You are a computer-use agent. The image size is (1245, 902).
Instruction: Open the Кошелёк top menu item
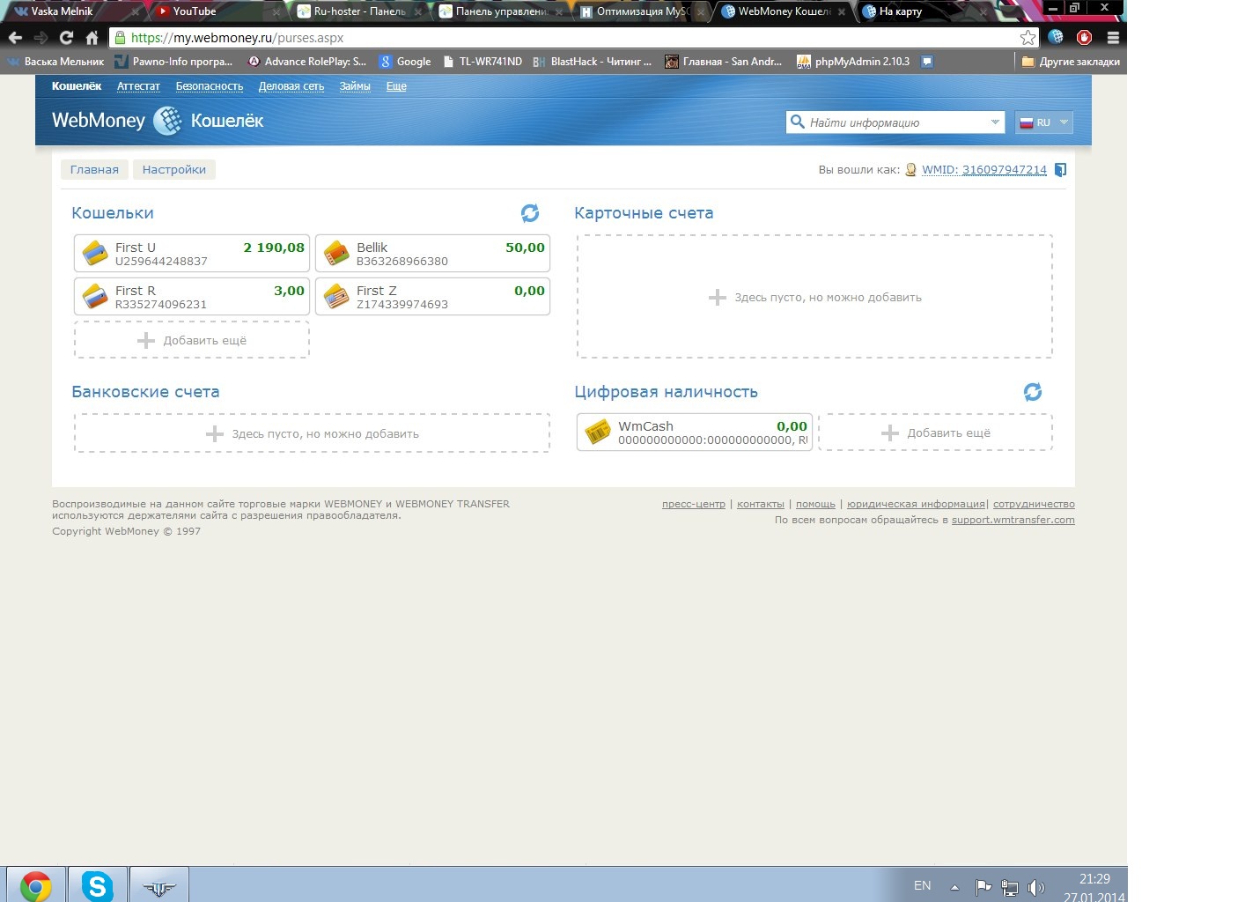tap(77, 86)
